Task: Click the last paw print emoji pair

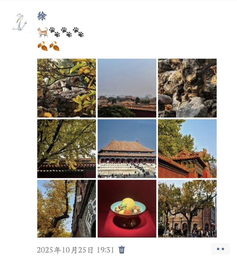Action: [x=78, y=32]
